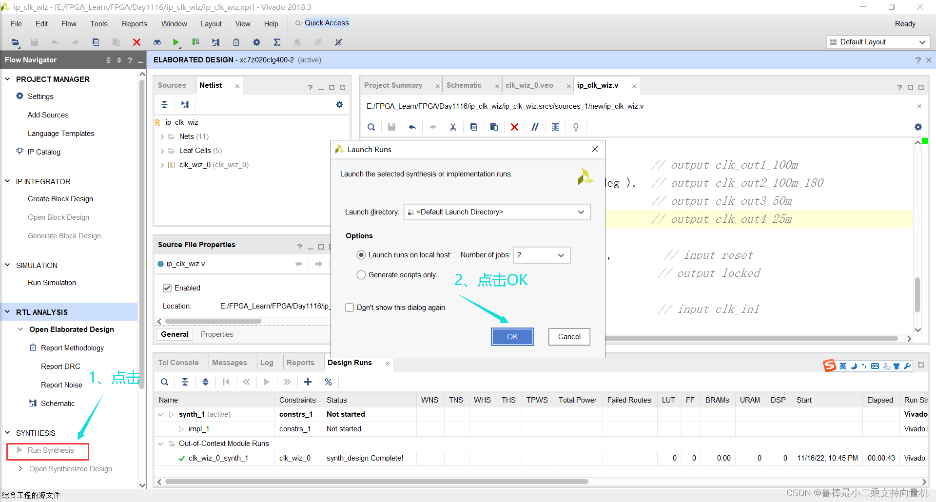Click the schematic icon in Netlist toolbar

pyautogui.click(x=185, y=105)
